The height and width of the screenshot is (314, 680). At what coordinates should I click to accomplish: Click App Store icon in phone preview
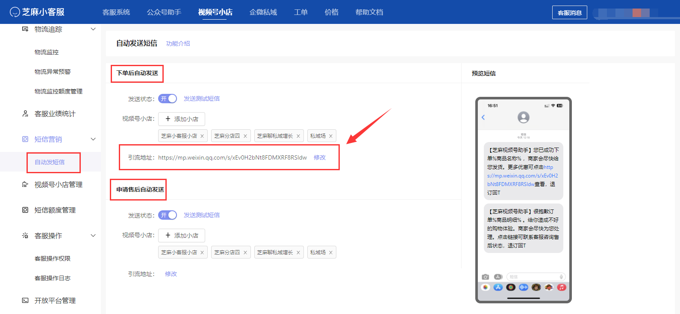coord(498,287)
